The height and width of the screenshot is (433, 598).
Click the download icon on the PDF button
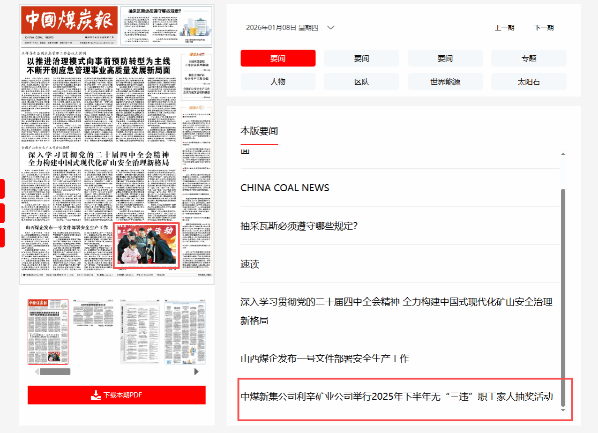[96, 395]
